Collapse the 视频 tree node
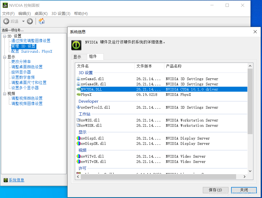 [x=4, y=94]
